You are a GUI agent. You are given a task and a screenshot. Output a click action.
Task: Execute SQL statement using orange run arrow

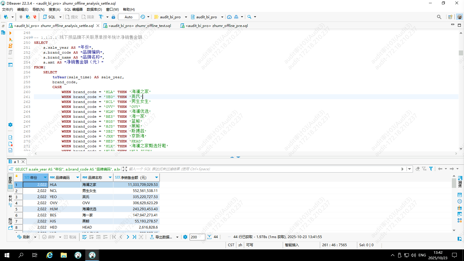point(10,33)
